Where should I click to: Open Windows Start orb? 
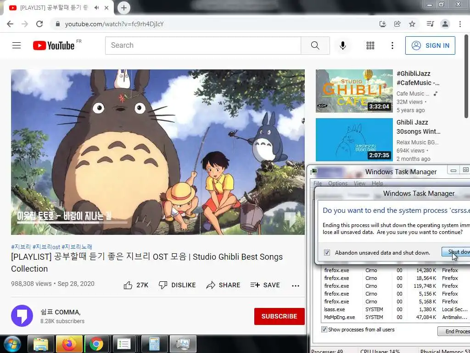[12, 344]
